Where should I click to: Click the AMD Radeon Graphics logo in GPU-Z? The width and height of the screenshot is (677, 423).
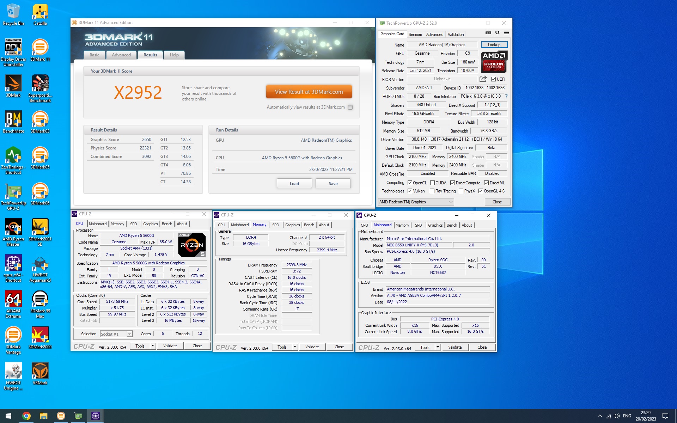(494, 61)
